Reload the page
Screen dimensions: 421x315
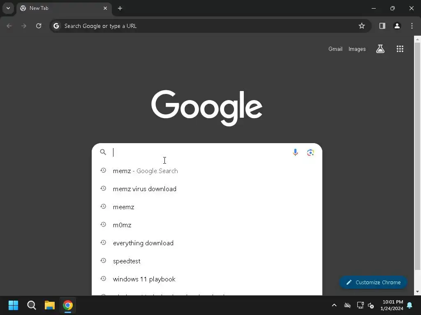click(39, 26)
